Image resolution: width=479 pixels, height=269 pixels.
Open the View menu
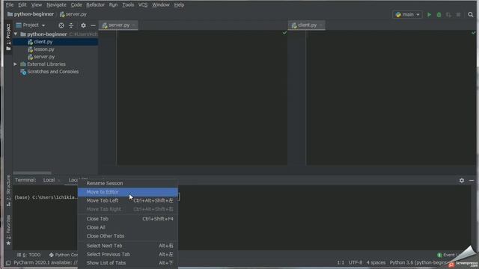37,5
